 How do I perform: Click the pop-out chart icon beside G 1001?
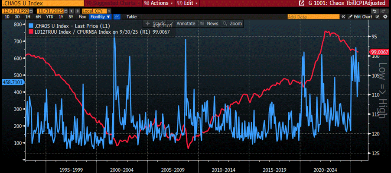pos(302,3)
